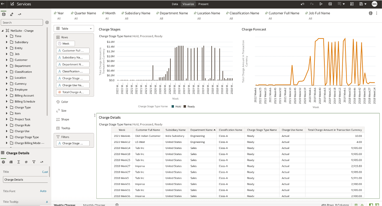The width and height of the screenshot is (382, 206).
Task: Open the Table visualization type dropdown
Action: tap(74, 29)
